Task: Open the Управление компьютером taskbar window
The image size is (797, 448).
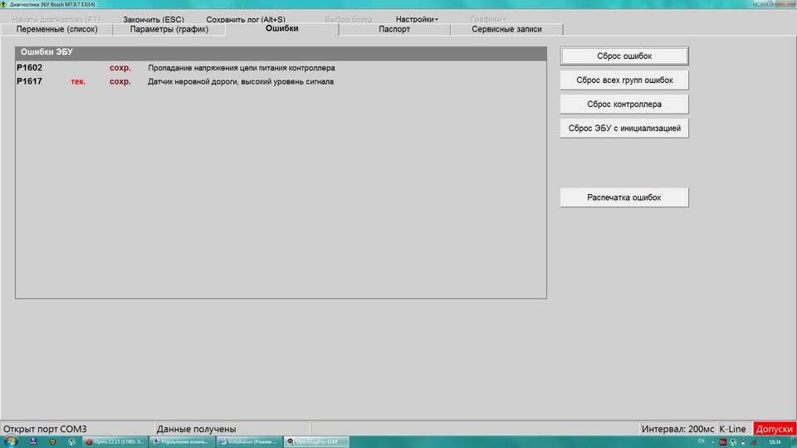Action: [x=183, y=441]
